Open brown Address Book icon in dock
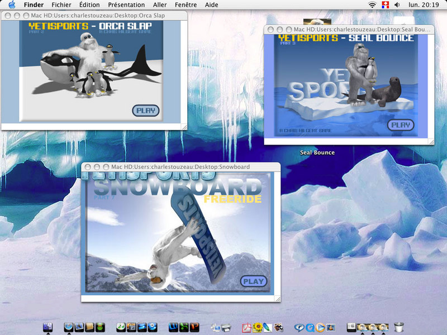Screen dimensions: 447x335 pos(89,327)
